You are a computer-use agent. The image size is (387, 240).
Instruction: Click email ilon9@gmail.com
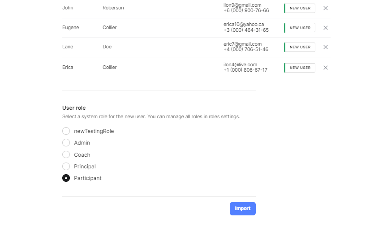pyautogui.click(x=242, y=5)
